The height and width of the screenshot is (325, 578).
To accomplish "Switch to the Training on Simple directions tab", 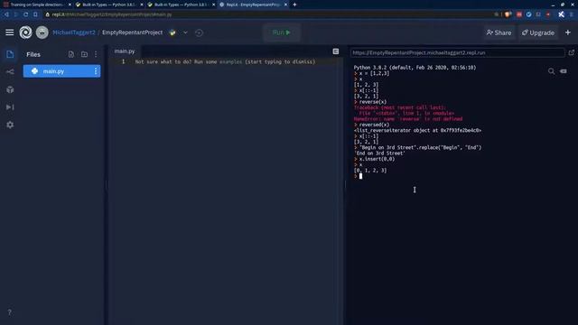I will pyautogui.click(x=37, y=5).
